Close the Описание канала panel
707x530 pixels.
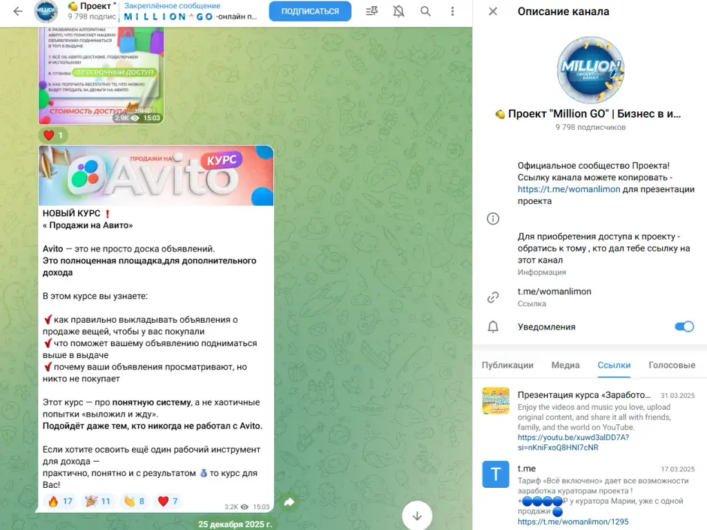493,11
